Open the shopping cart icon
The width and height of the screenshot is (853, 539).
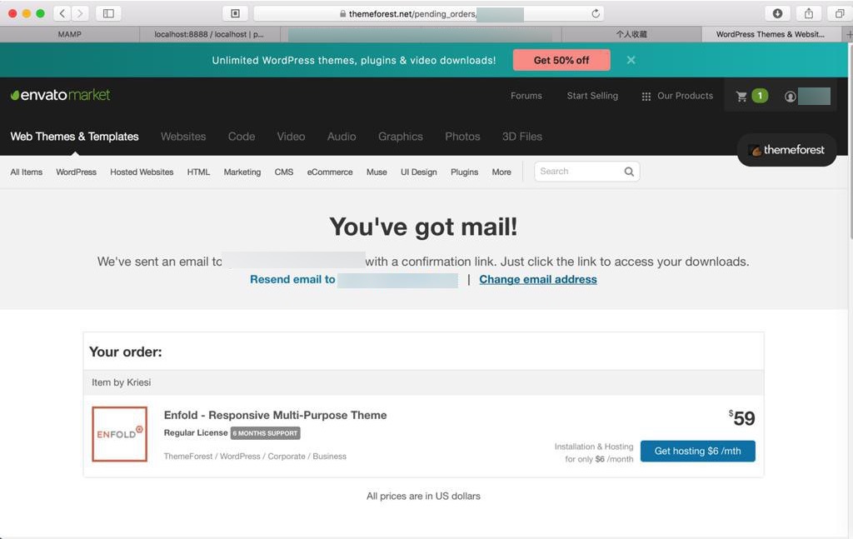[741, 97]
